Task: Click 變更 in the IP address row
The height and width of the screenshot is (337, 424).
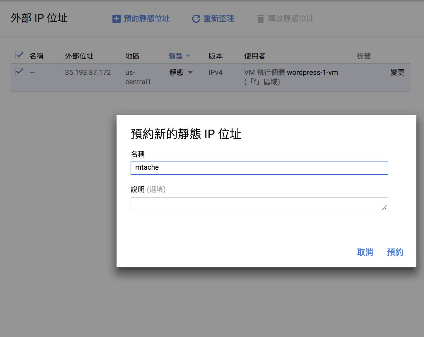Action: point(397,72)
